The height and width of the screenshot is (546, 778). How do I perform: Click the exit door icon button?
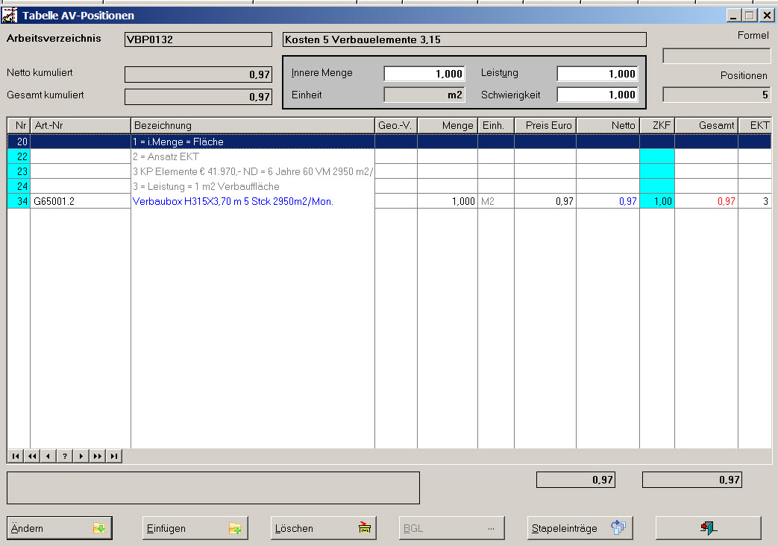click(708, 528)
